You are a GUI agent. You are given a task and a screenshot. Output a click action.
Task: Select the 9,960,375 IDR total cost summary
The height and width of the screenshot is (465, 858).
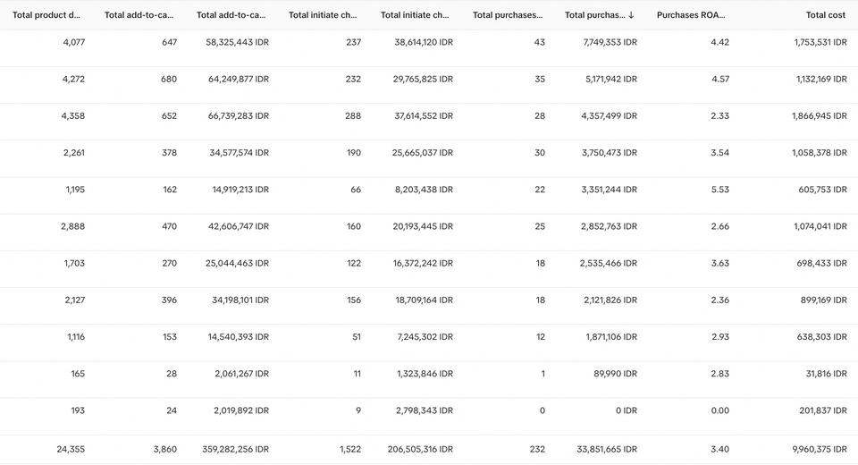point(819,449)
